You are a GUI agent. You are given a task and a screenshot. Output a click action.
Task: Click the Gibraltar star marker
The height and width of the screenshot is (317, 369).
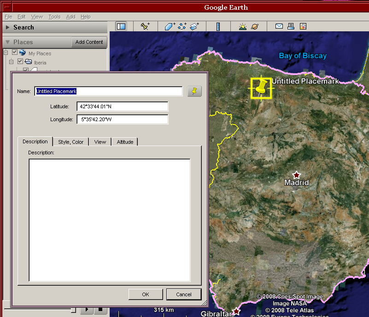click(236, 311)
